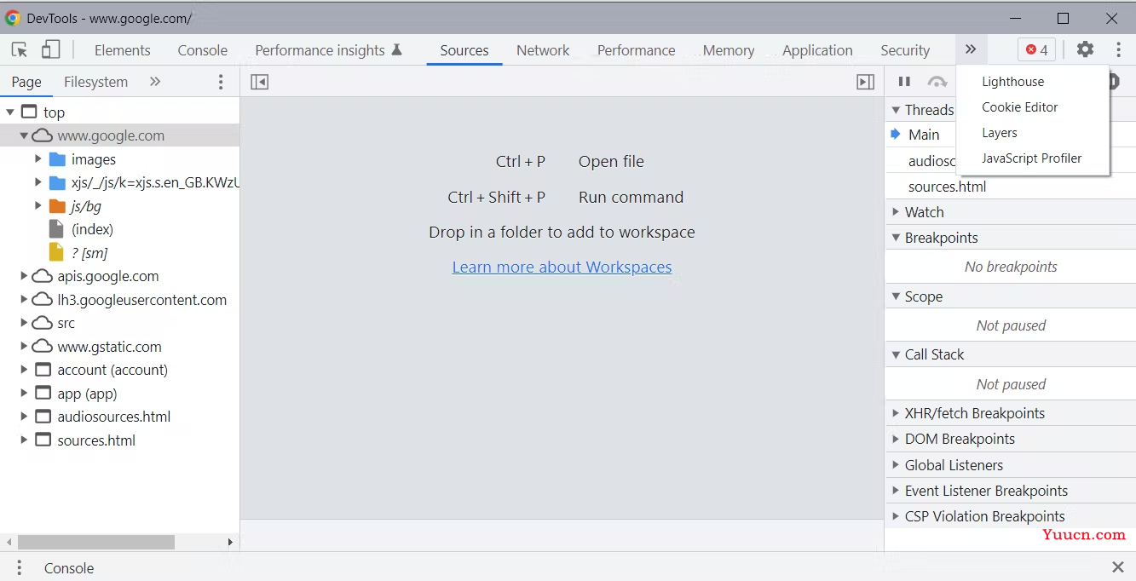Toggle the device toolbar icon
Screen dimensions: 1136x581
click(x=51, y=49)
